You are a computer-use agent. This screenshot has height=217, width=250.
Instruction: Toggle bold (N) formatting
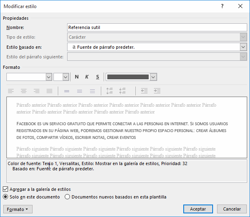pos(77,77)
